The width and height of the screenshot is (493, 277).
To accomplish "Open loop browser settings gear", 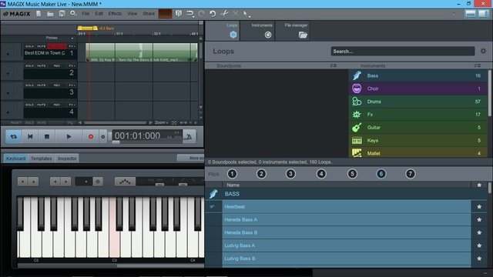I will (x=483, y=51).
